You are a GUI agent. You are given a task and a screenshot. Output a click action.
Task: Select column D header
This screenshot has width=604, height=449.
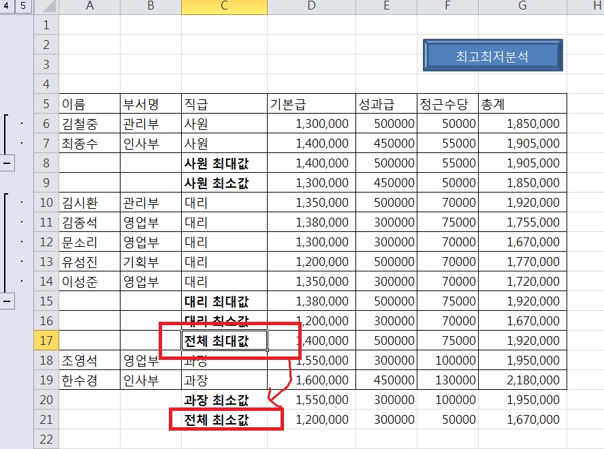[311, 7]
